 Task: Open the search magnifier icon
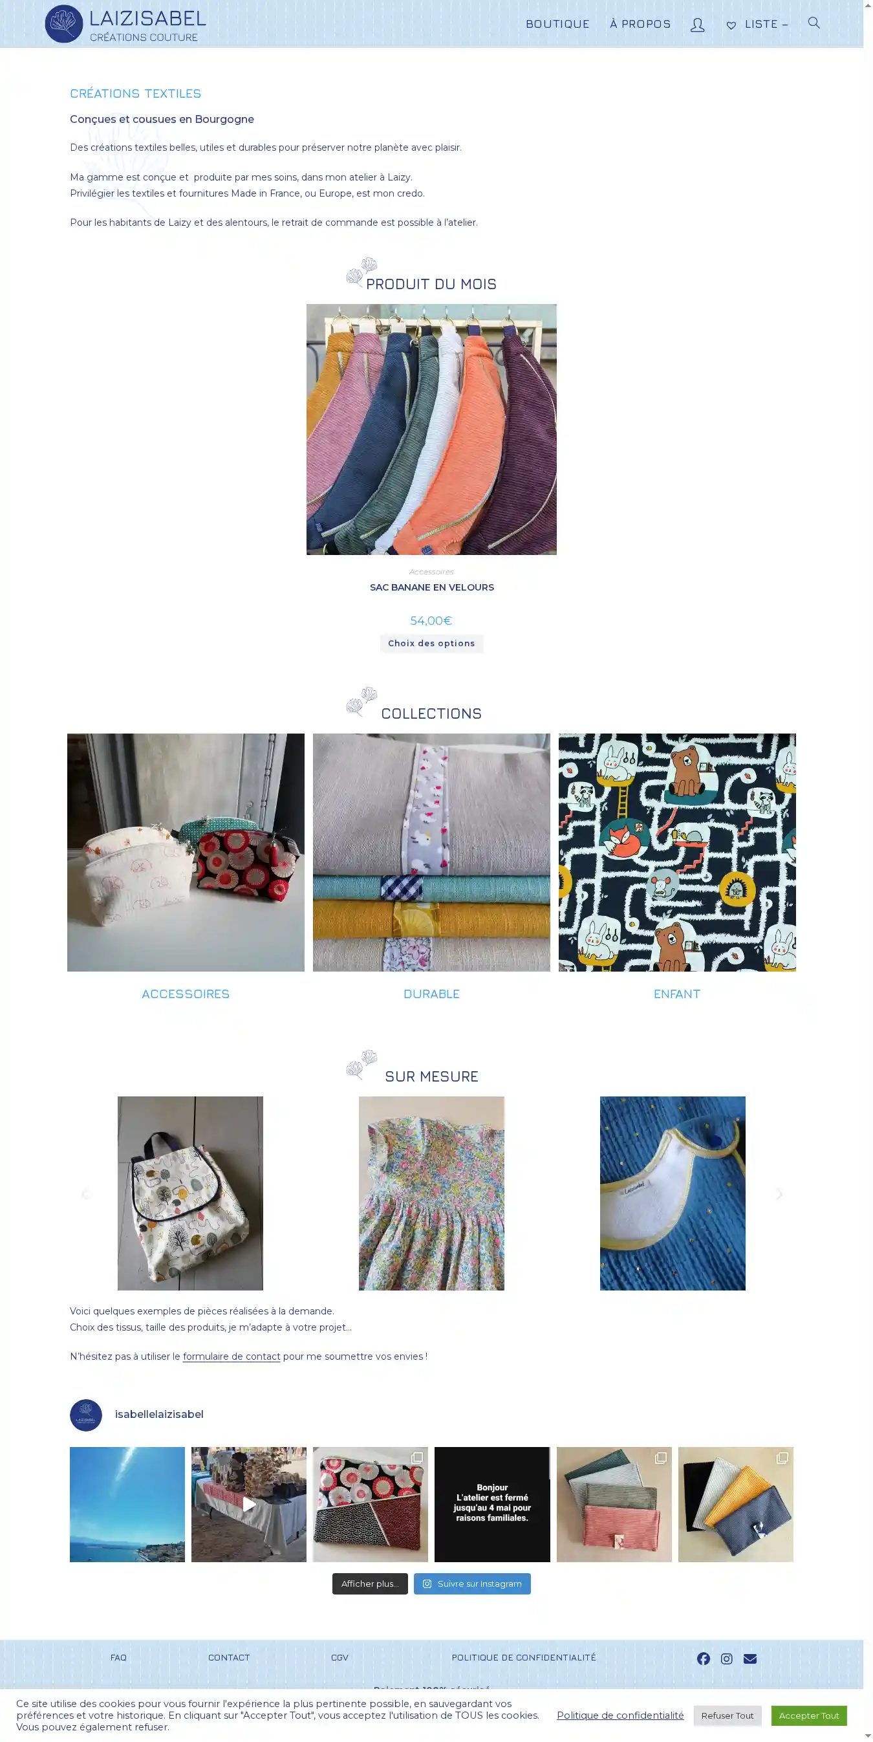click(814, 23)
